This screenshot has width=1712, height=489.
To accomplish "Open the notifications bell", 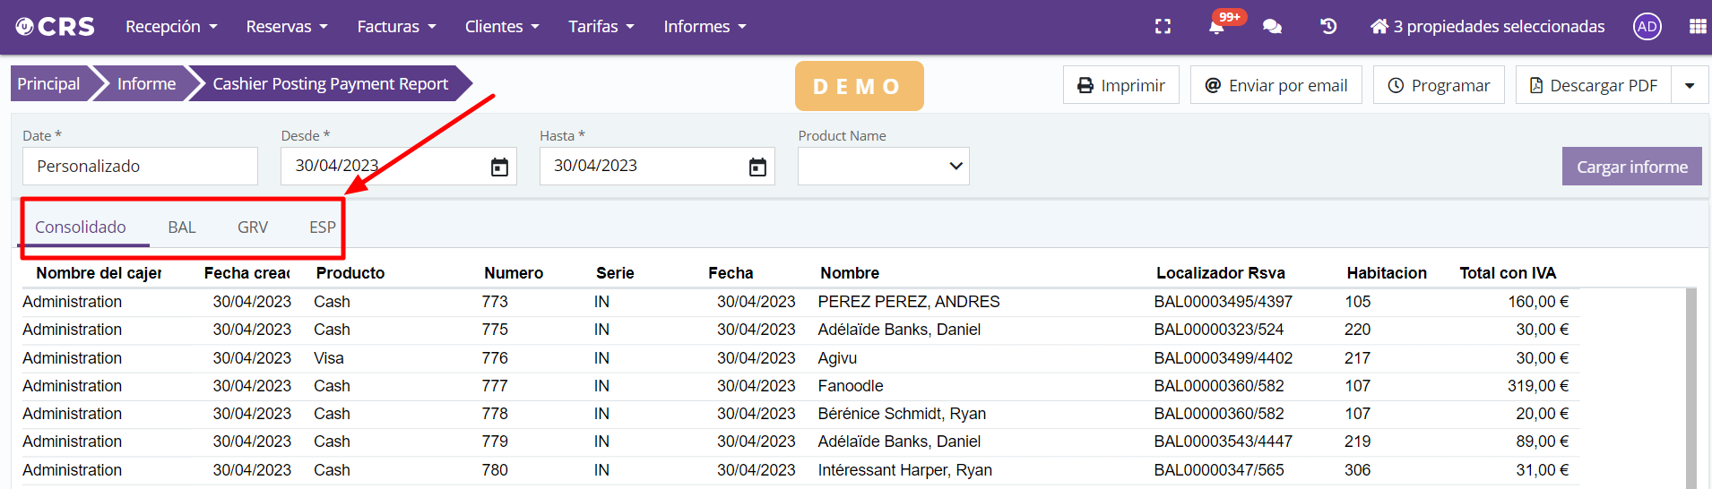I will coord(1216,27).
